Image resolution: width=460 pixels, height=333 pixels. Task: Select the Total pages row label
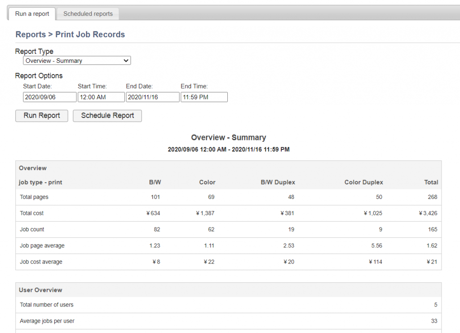coord(34,197)
